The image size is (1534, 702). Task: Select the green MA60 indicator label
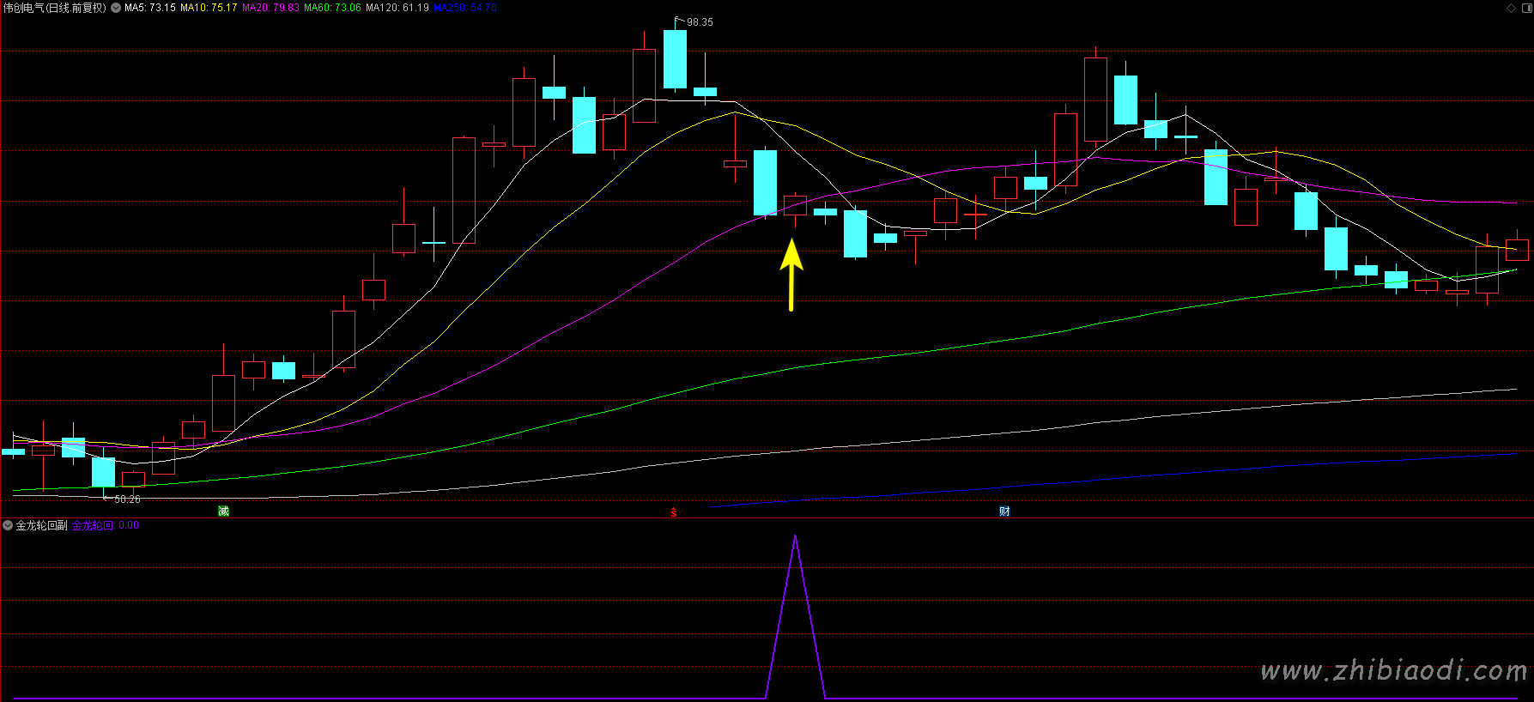click(332, 8)
